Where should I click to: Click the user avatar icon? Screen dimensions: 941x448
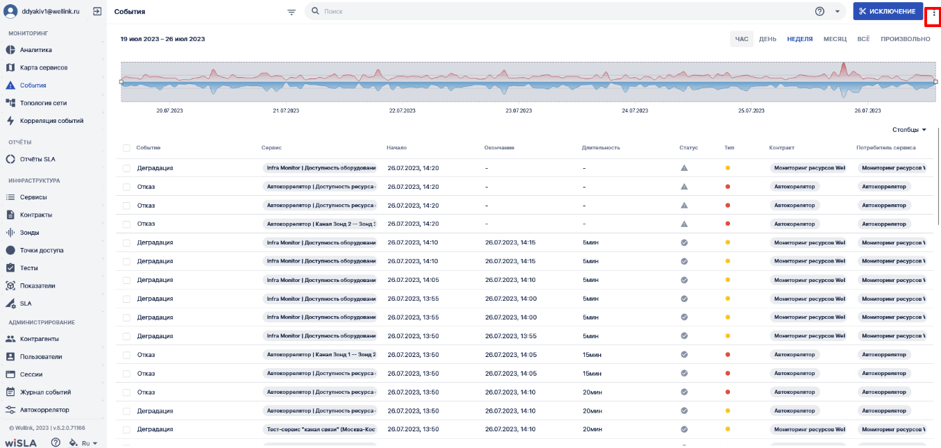click(x=10, y=12)
